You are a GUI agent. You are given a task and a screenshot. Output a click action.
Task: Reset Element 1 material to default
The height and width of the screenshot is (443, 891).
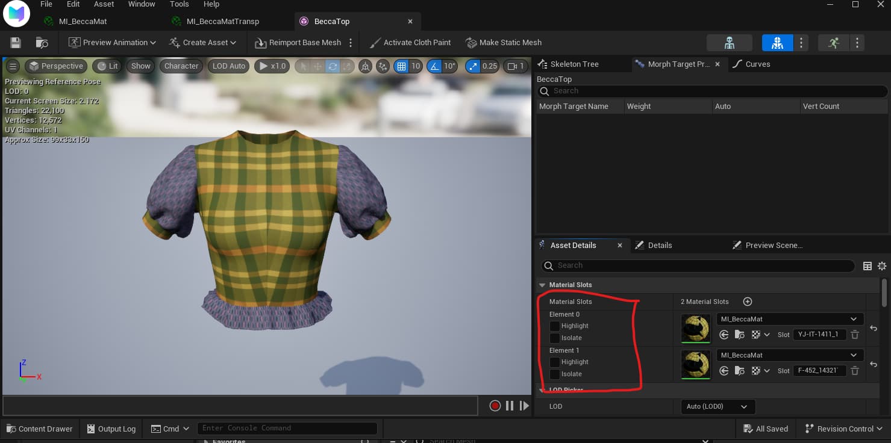(873, 365)
